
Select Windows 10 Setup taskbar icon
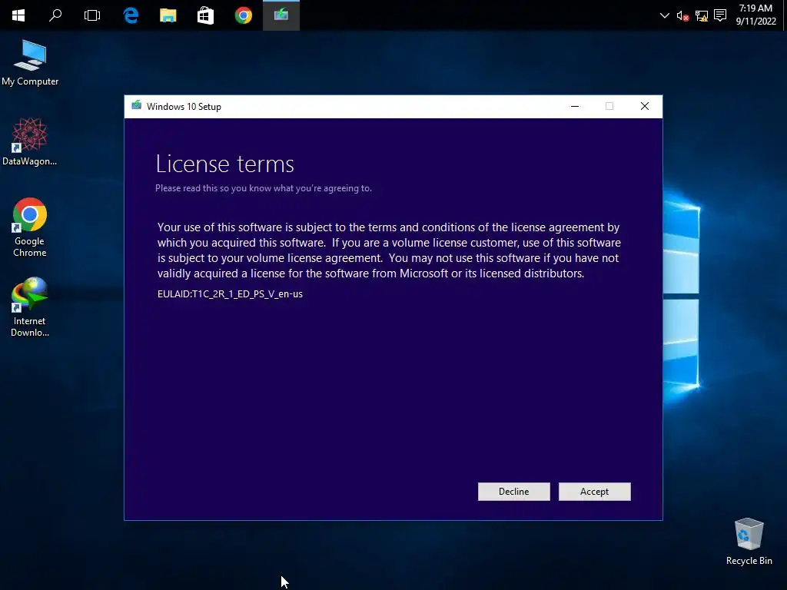[x=281, y=15]
